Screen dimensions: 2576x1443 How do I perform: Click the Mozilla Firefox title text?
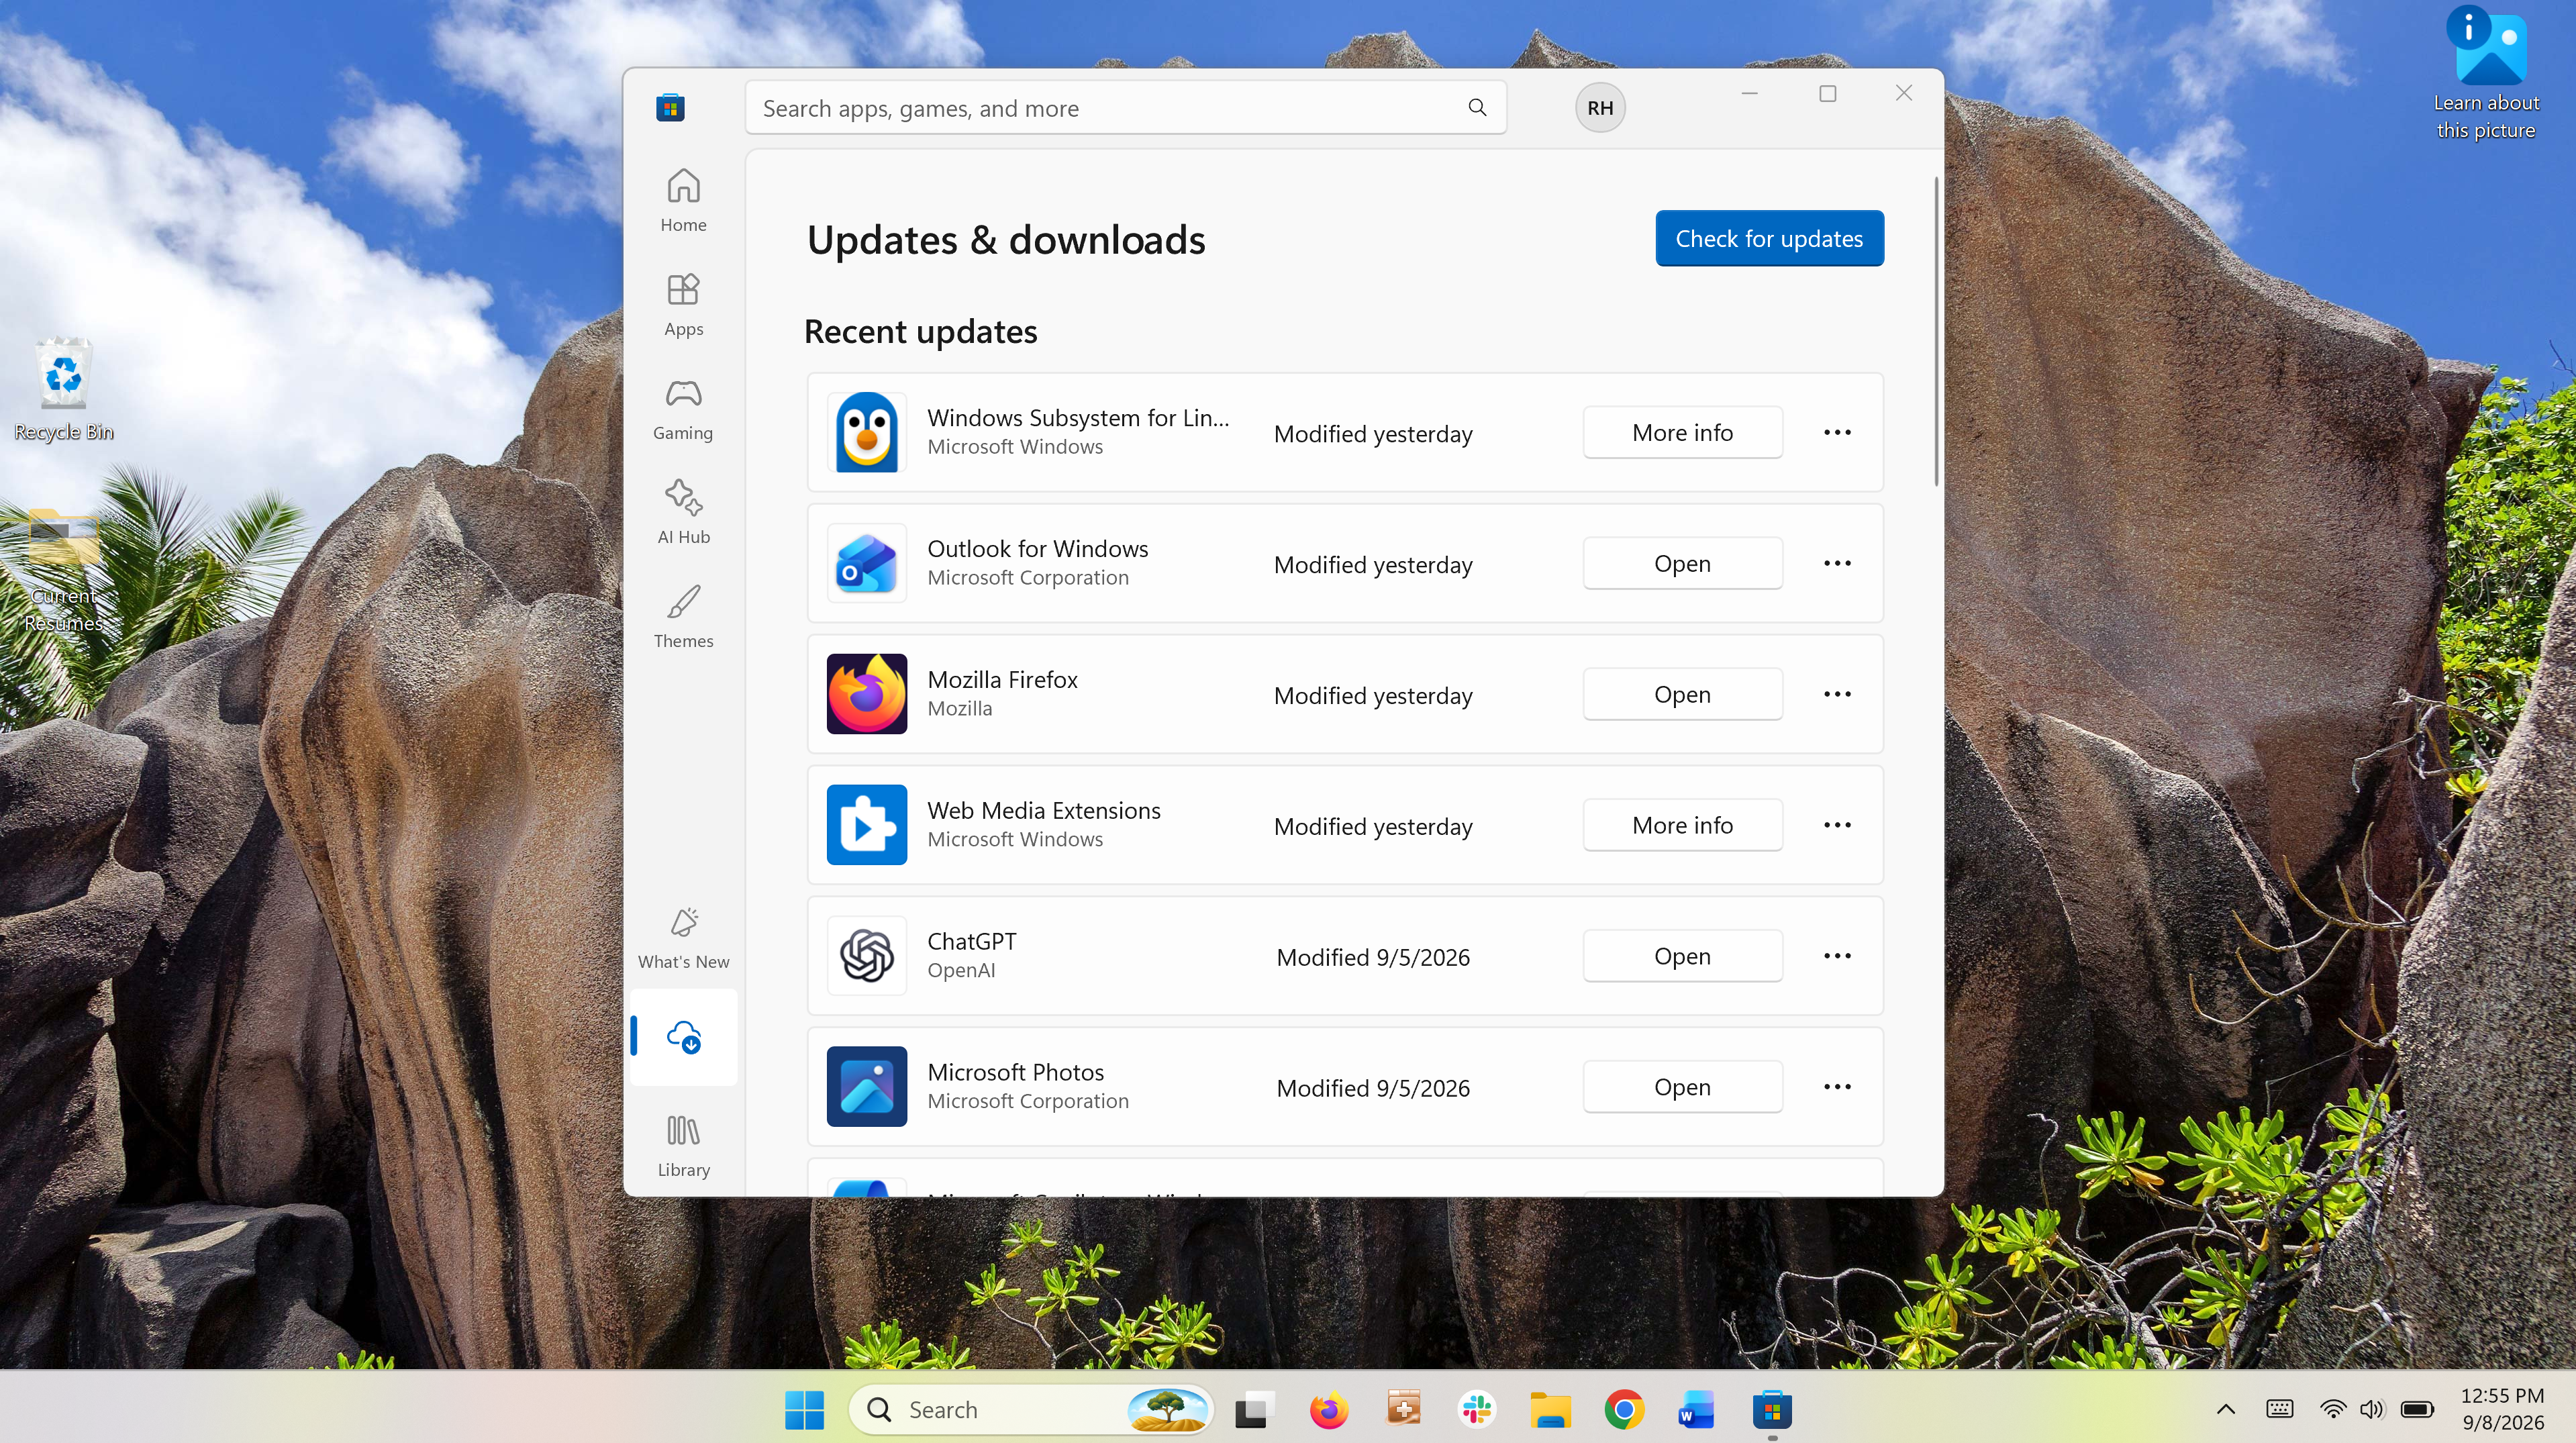[1002, 680]
